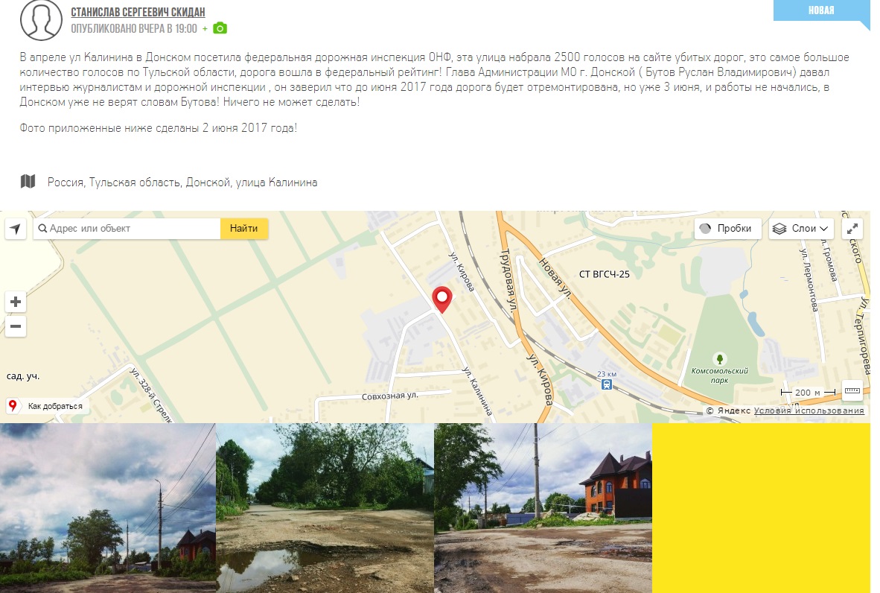Viewport: 880px width, 593px height.
Task: Click the green camera icon by the publish date
Action: click(x=220, y=28)
